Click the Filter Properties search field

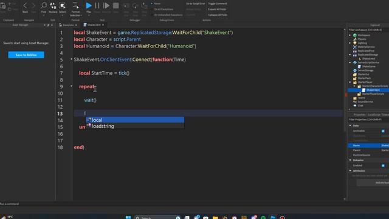point(368,120)
